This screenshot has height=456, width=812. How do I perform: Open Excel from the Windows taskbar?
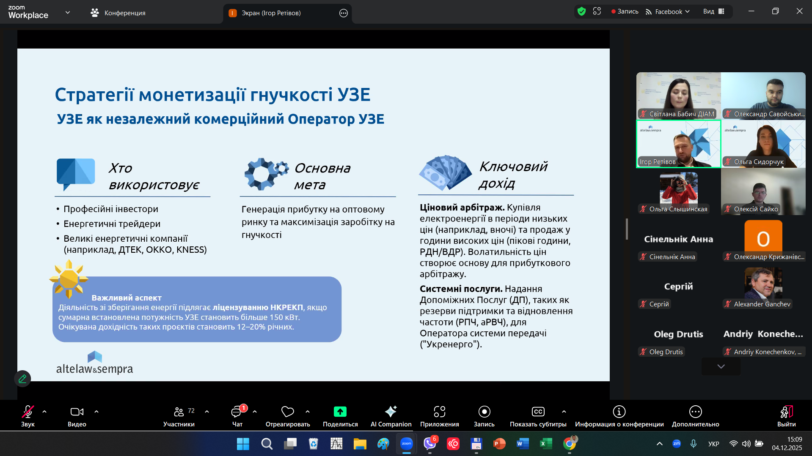coord(545,444)
